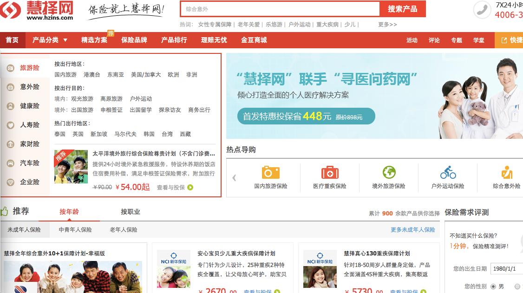Click the birth date field 1980/1/1
The width and height of the screenshot is (523, 293).
coord(507,268)
